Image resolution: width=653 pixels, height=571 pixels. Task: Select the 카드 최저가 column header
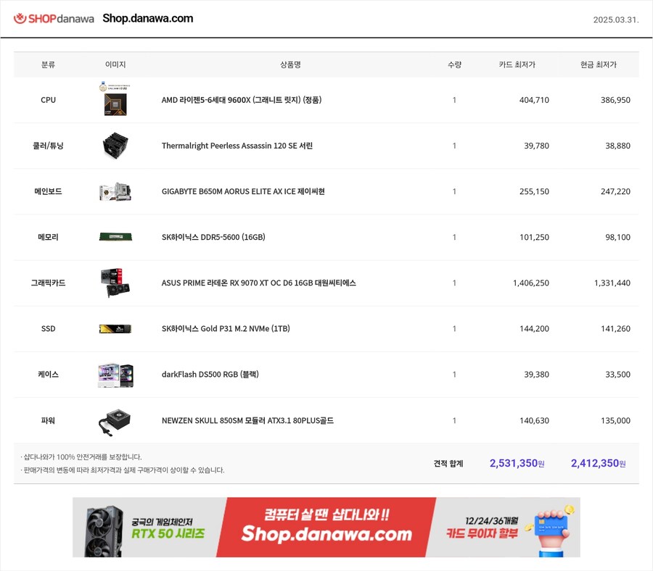click(517, 64)
